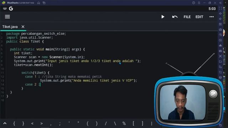Click the BlueStacks home icon
This screenshot has height=128, width=228.
pos(38,3)
